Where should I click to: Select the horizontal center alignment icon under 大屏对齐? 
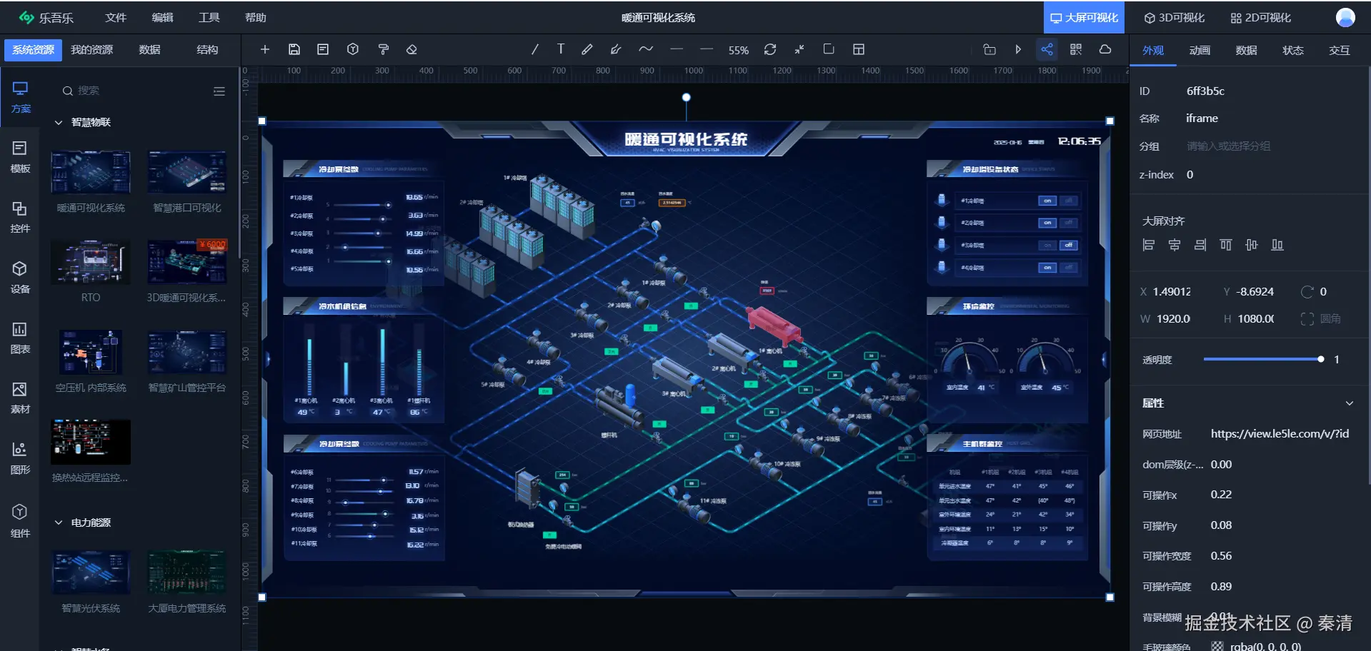[1175, 245]
